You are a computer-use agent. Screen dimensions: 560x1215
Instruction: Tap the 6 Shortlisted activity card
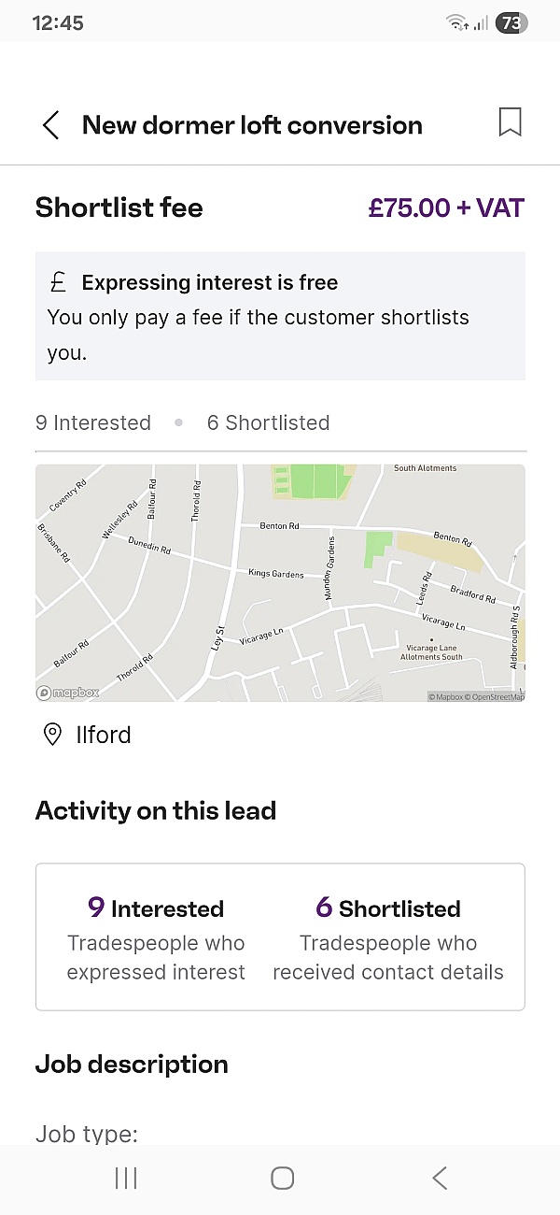[388, 938]
